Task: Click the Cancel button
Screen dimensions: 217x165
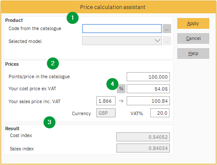Action: coord(193,38)
